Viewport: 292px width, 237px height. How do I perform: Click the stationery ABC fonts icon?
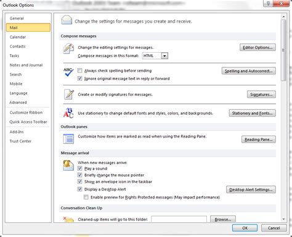pos(68,113)
